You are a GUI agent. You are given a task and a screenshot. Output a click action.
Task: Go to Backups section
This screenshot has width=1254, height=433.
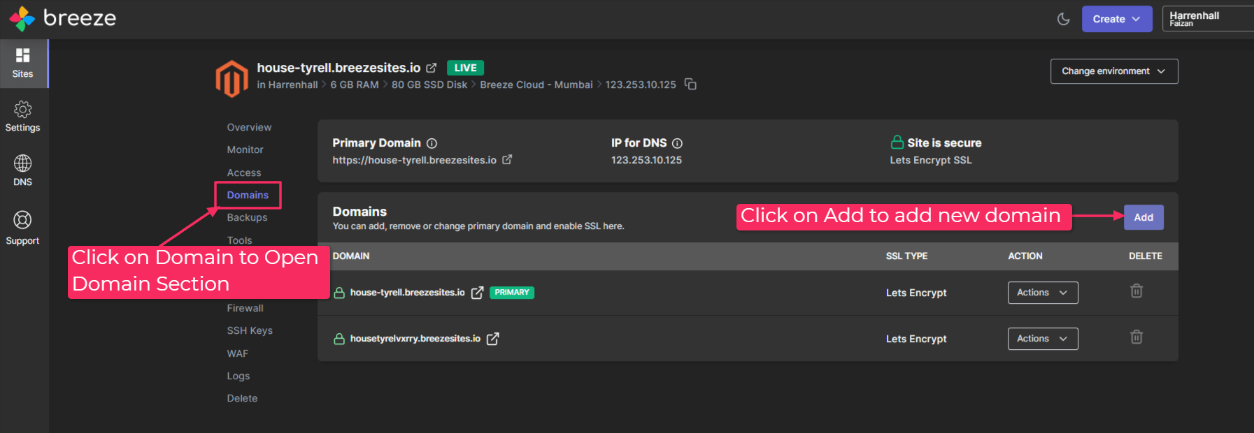coord(247,217)
